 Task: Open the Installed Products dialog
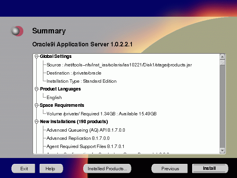pos(107,168)
